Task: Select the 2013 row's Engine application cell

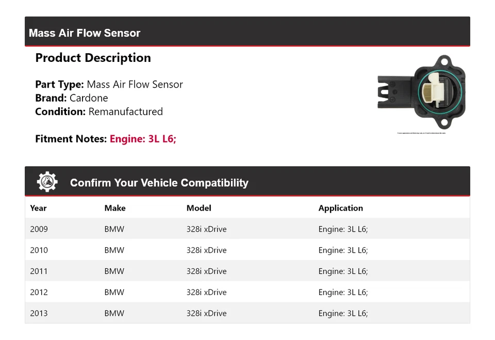Action: (x=343, y=314)
